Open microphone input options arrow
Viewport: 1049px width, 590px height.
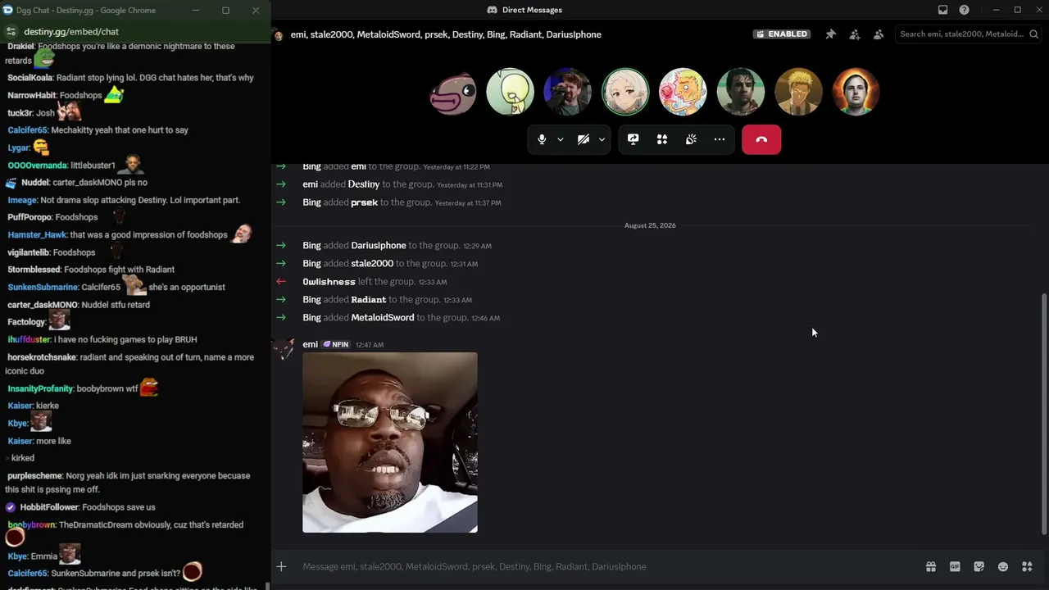(561, 139)
